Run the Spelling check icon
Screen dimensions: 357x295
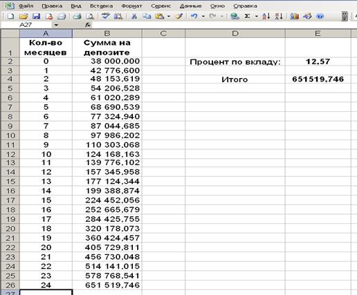[x=105, y=17]
